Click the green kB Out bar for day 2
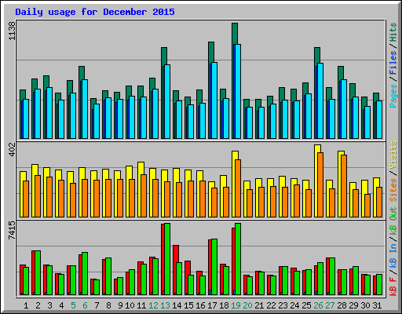 point(38,272)
